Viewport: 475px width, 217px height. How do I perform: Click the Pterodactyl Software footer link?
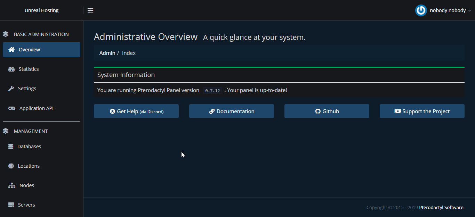pos(441,207)
